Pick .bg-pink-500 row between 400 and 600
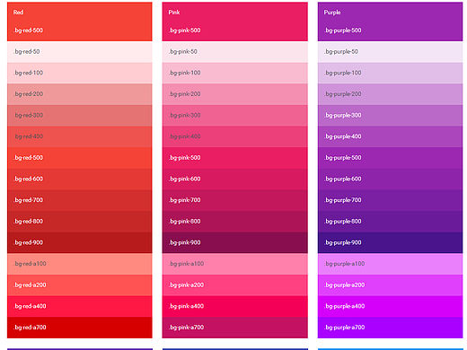Image resolution: width=467 pixels, height=350 pixels. tap(234, 158)
